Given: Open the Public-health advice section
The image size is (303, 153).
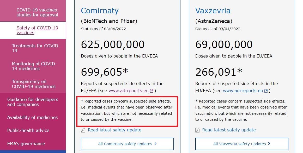Looking at the screenshot, I should (x=28, y=130).
